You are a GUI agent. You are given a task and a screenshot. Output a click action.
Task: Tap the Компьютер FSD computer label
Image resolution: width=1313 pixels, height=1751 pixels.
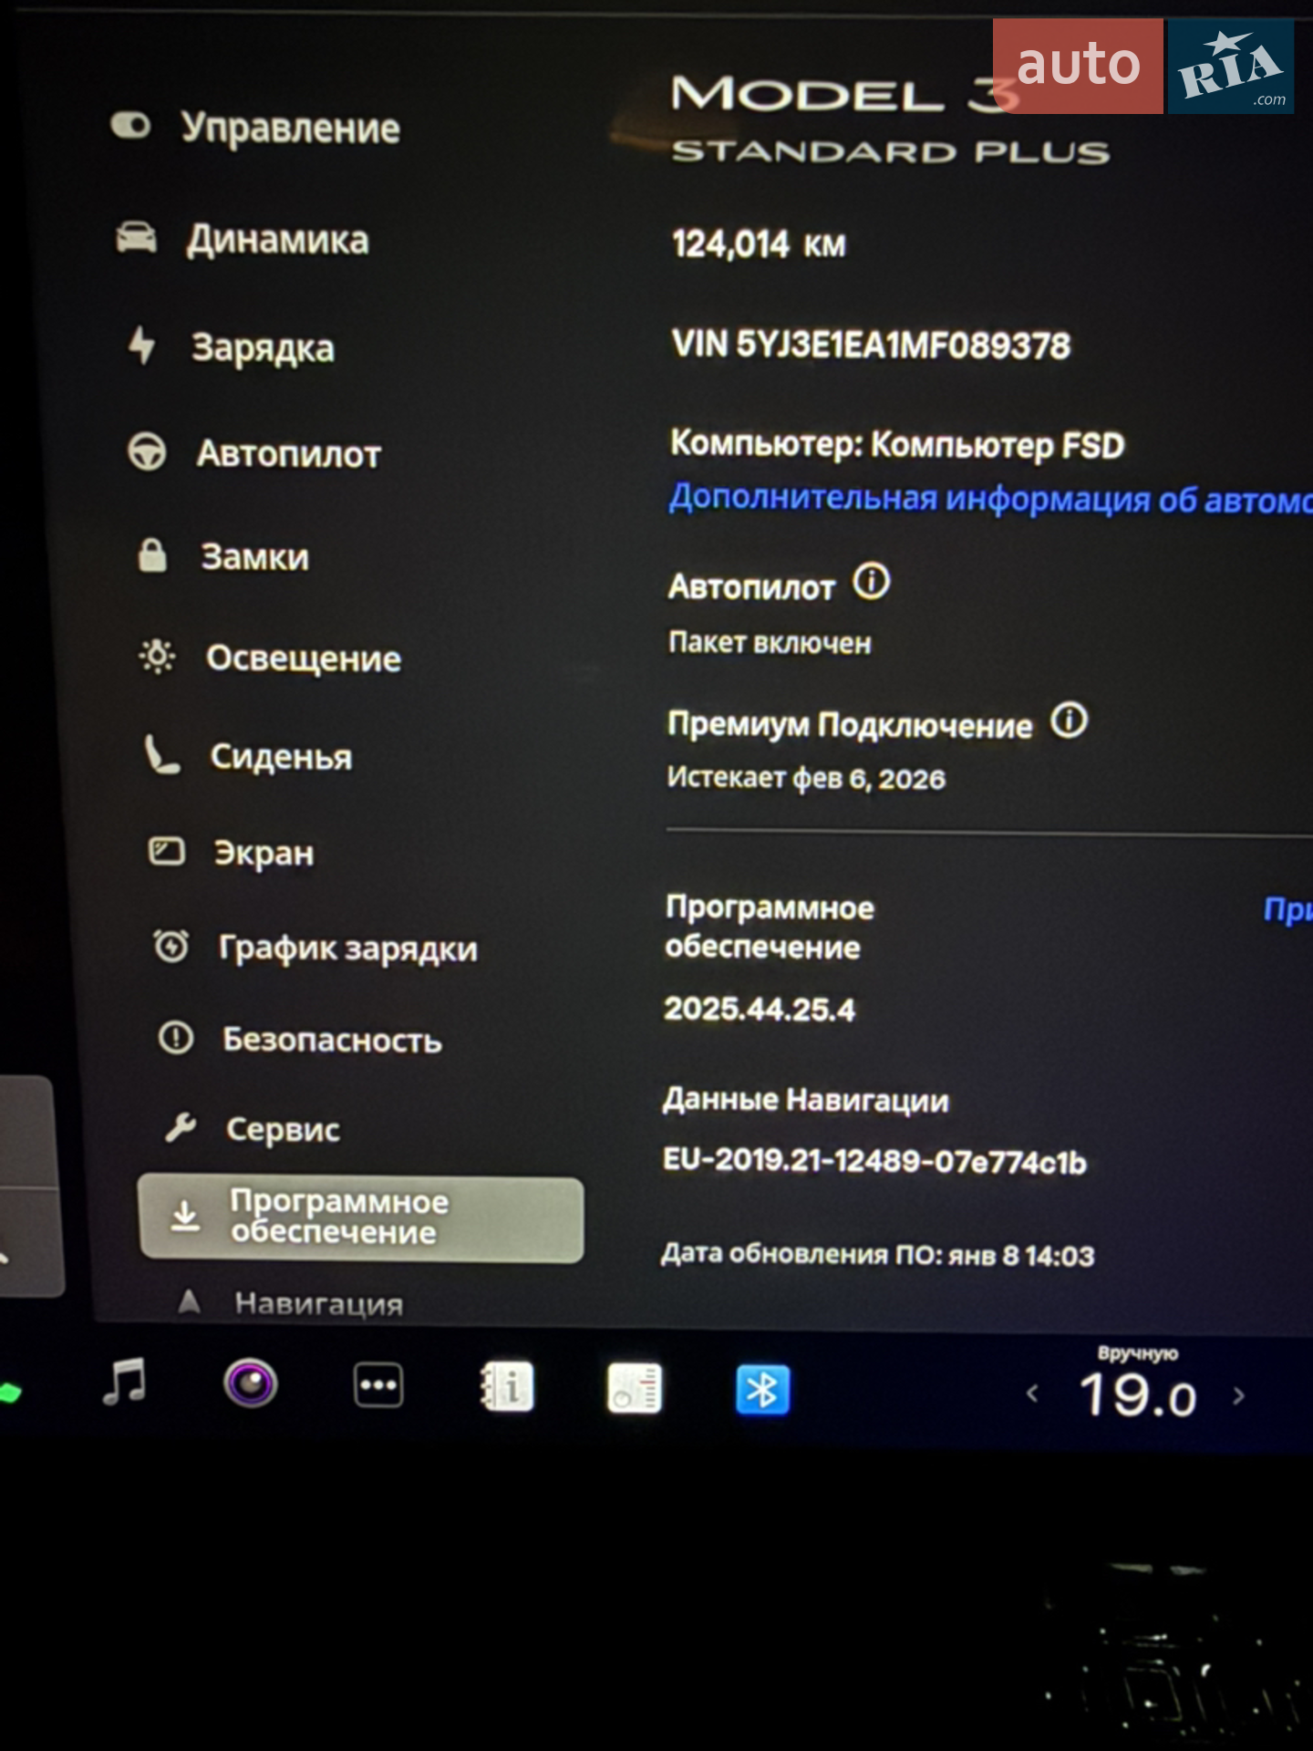tap(897, 444)
